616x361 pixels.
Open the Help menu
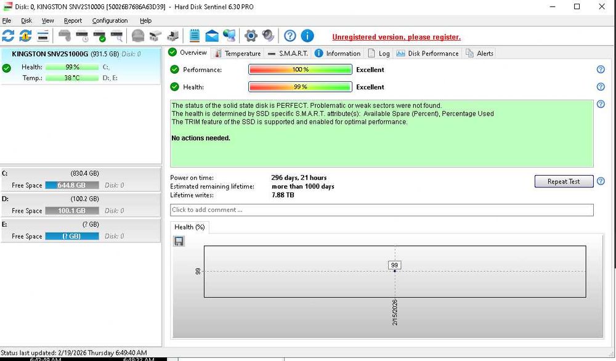pos(145,20)
